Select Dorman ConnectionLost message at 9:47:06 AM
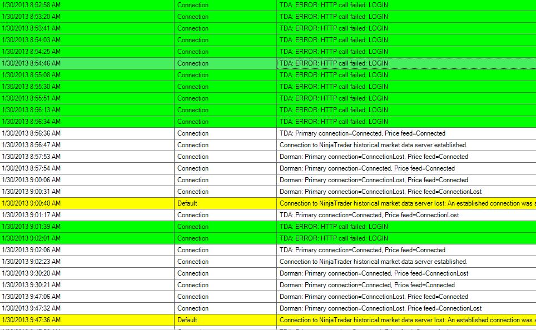Screen dimensions: 536x330 click(x=406, y=297)
